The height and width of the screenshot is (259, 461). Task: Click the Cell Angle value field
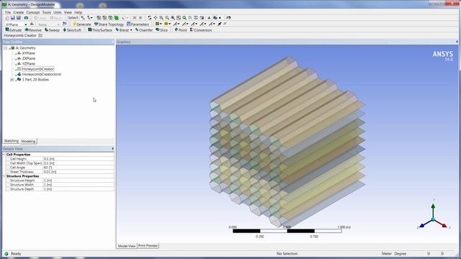tap(79, 168)
